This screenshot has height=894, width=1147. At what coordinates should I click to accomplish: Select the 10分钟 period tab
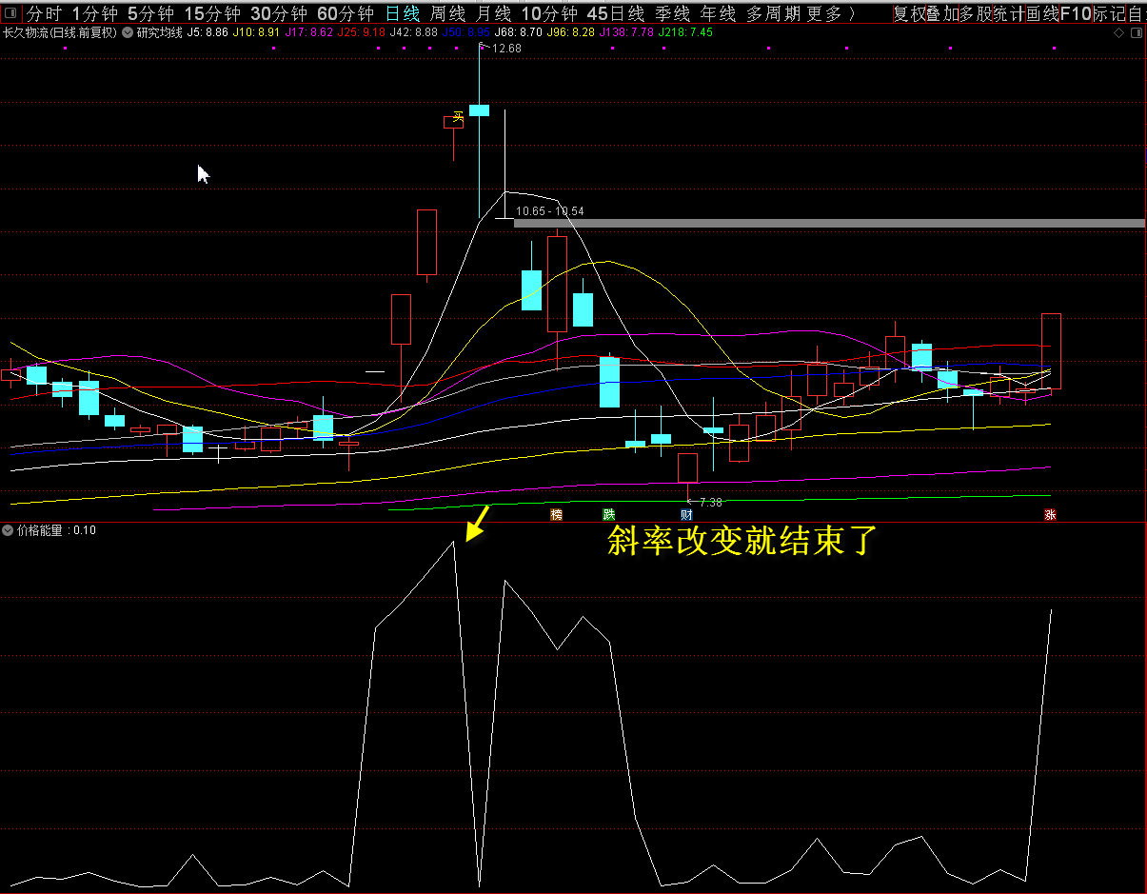point(549,13)
